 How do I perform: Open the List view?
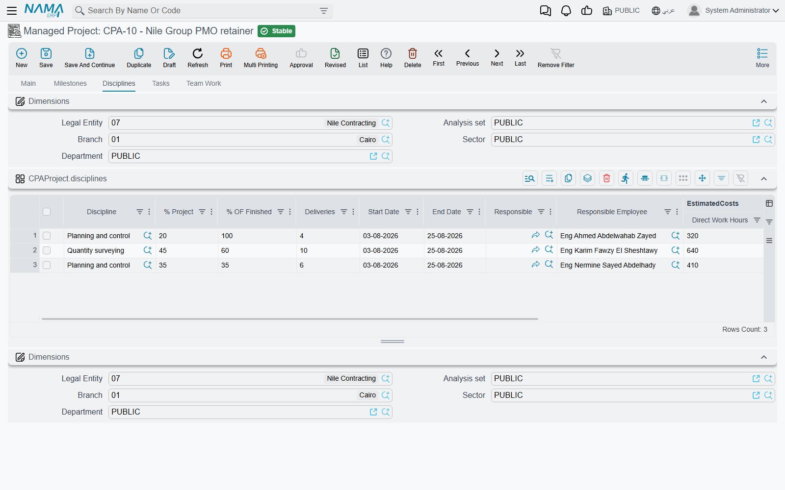(363, 58)
